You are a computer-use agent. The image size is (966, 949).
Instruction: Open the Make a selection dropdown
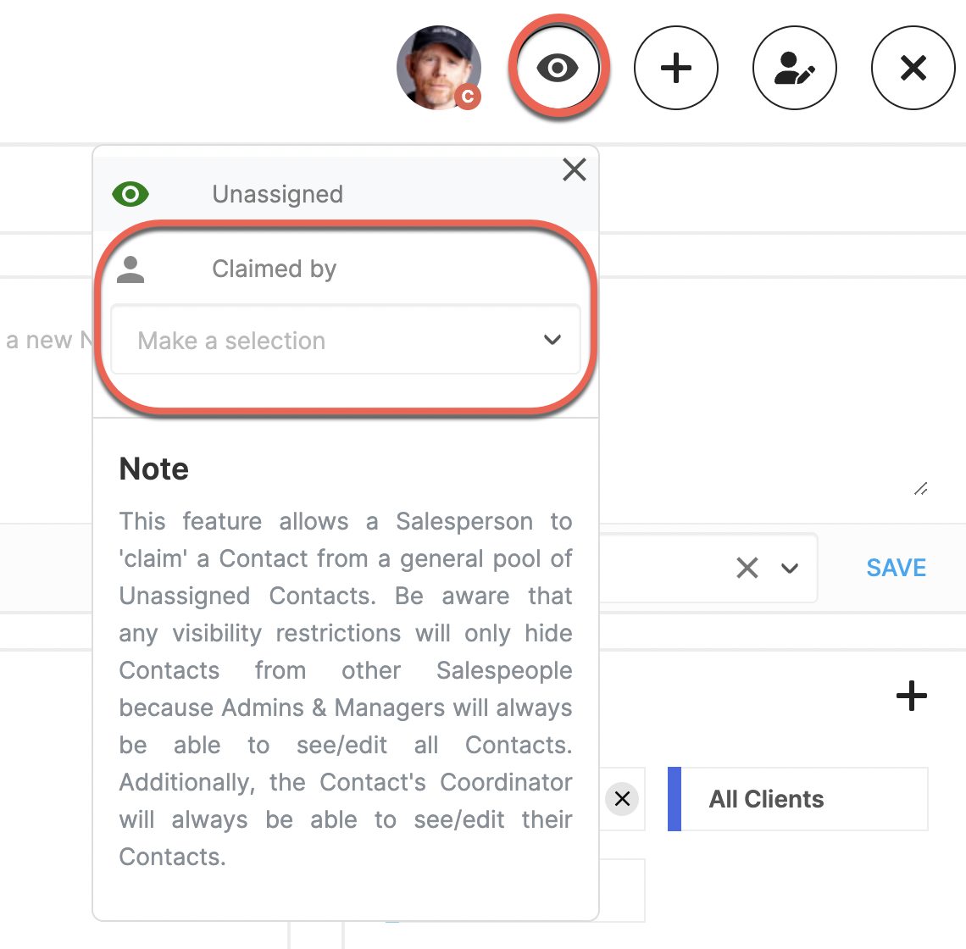[346, 340]
